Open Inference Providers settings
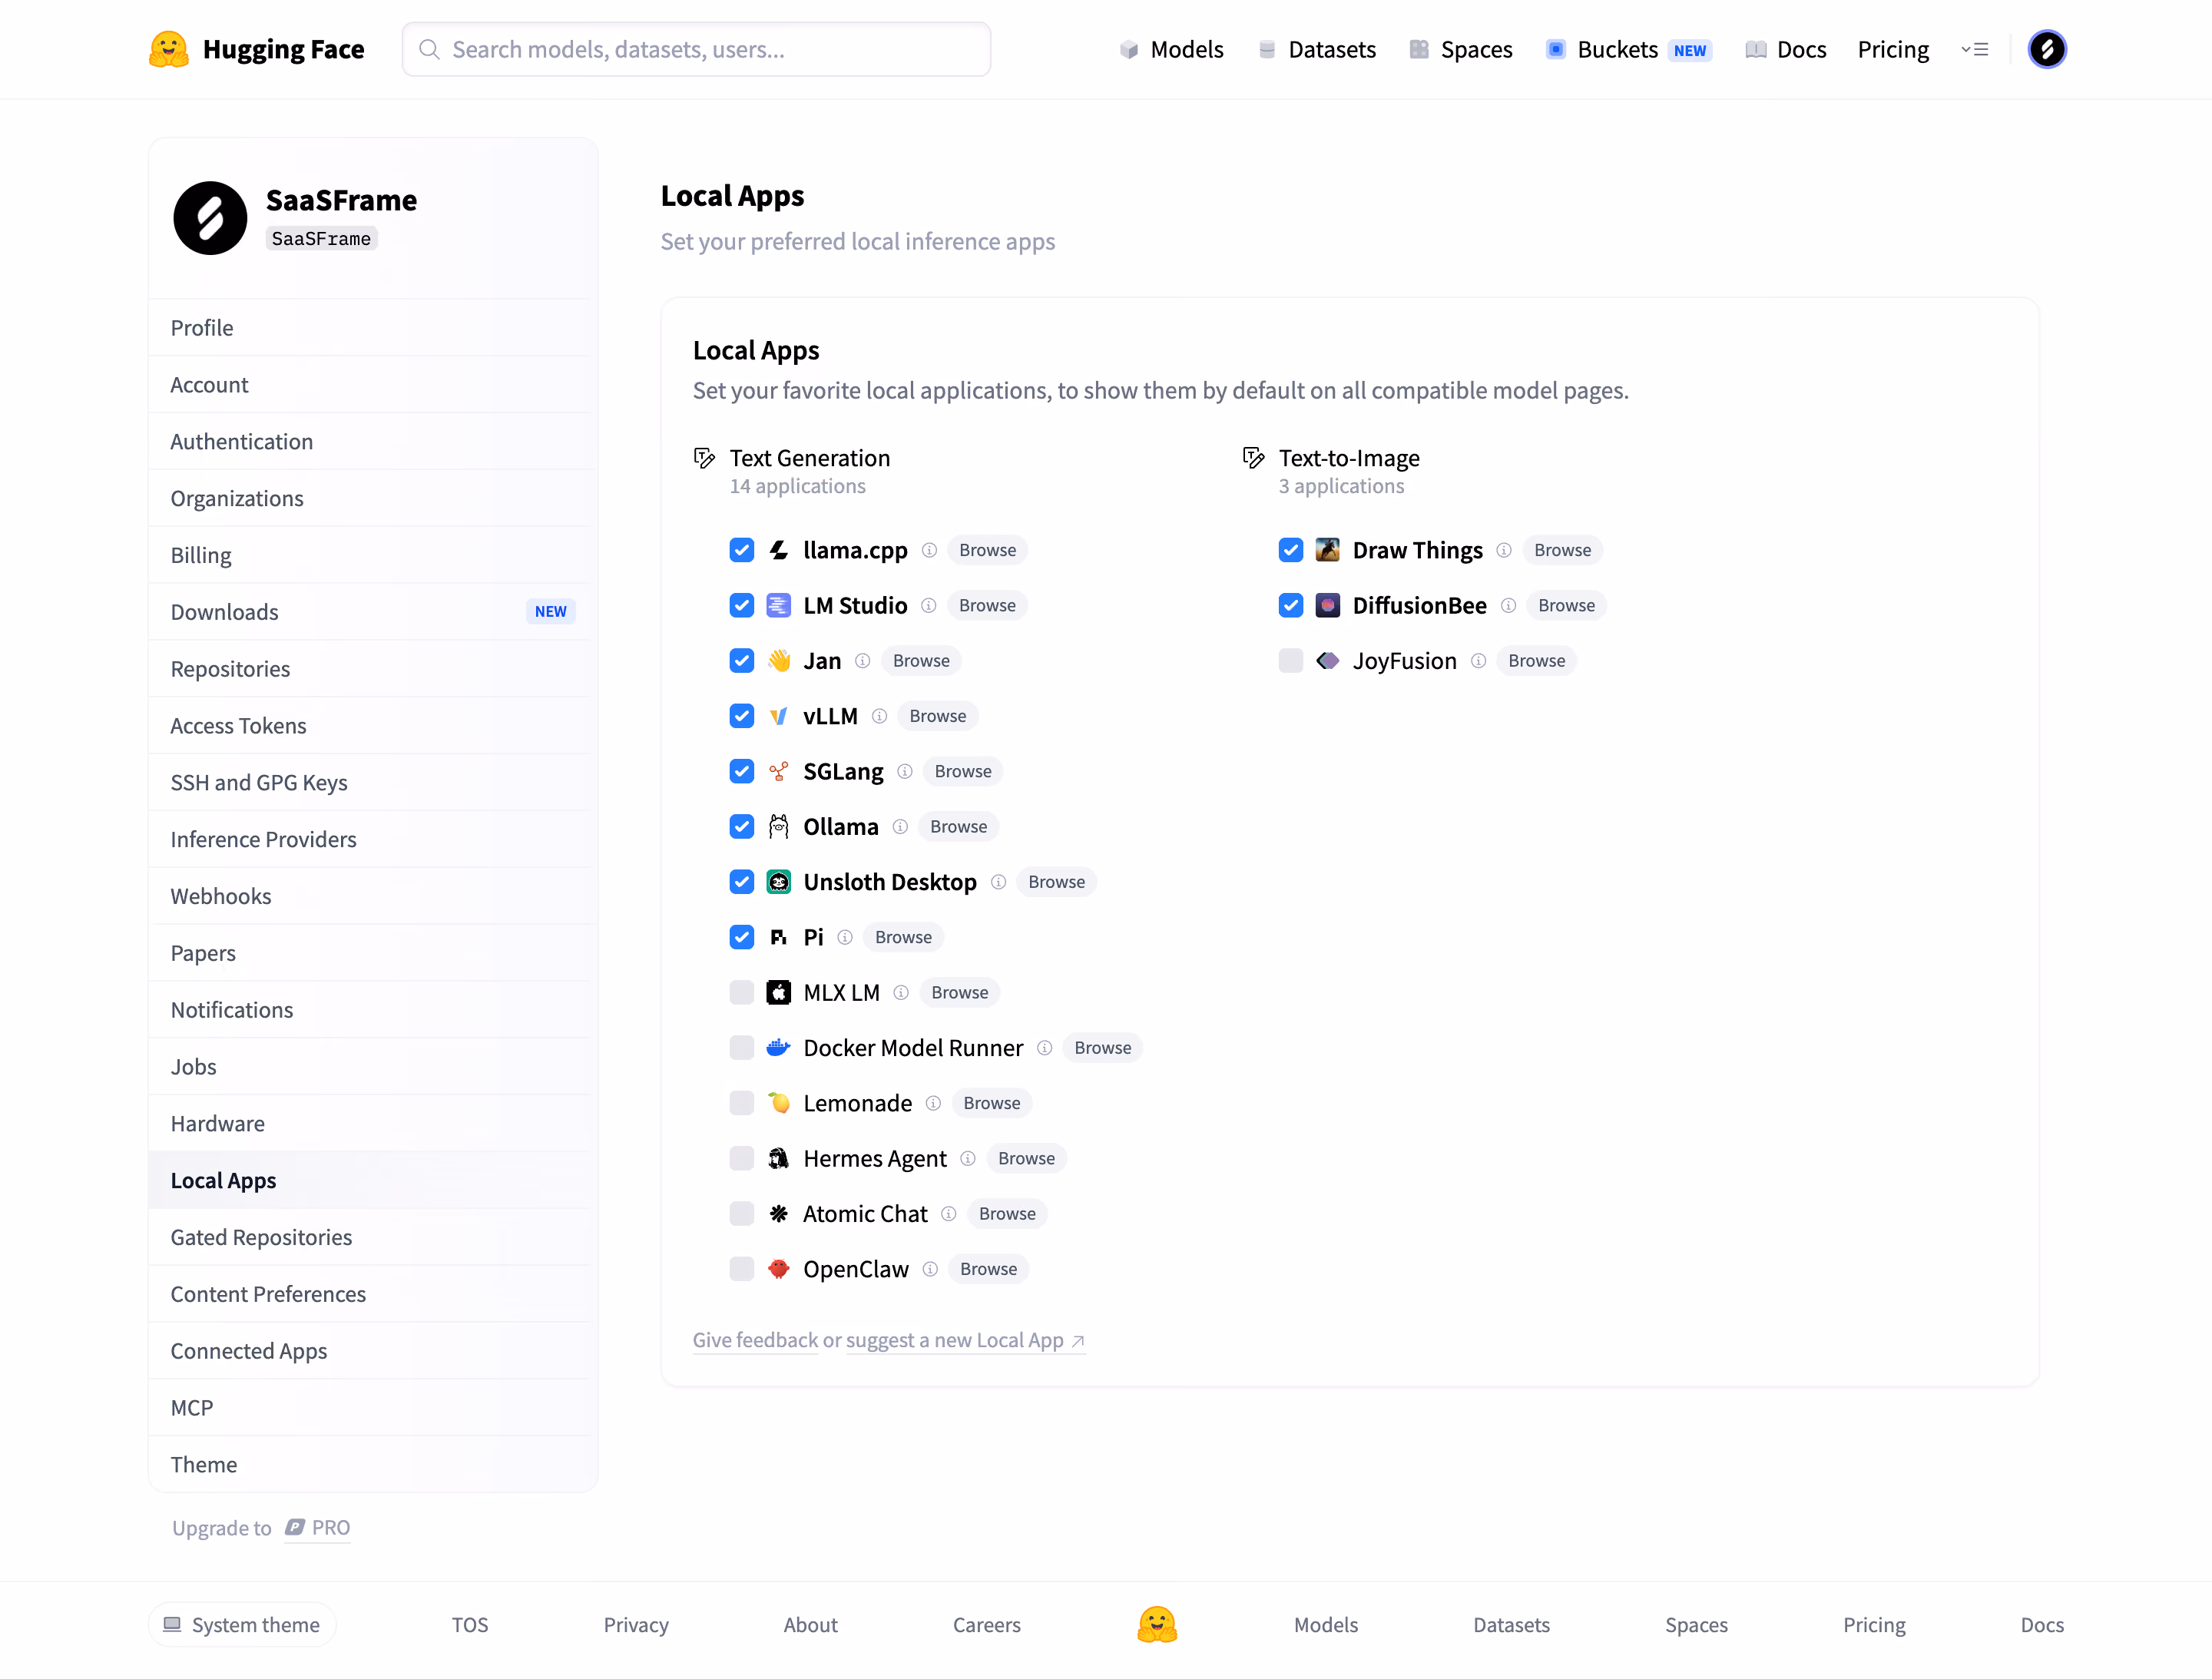The height and width of the screenshot is (1679, 2212). (x=373, y=839)
